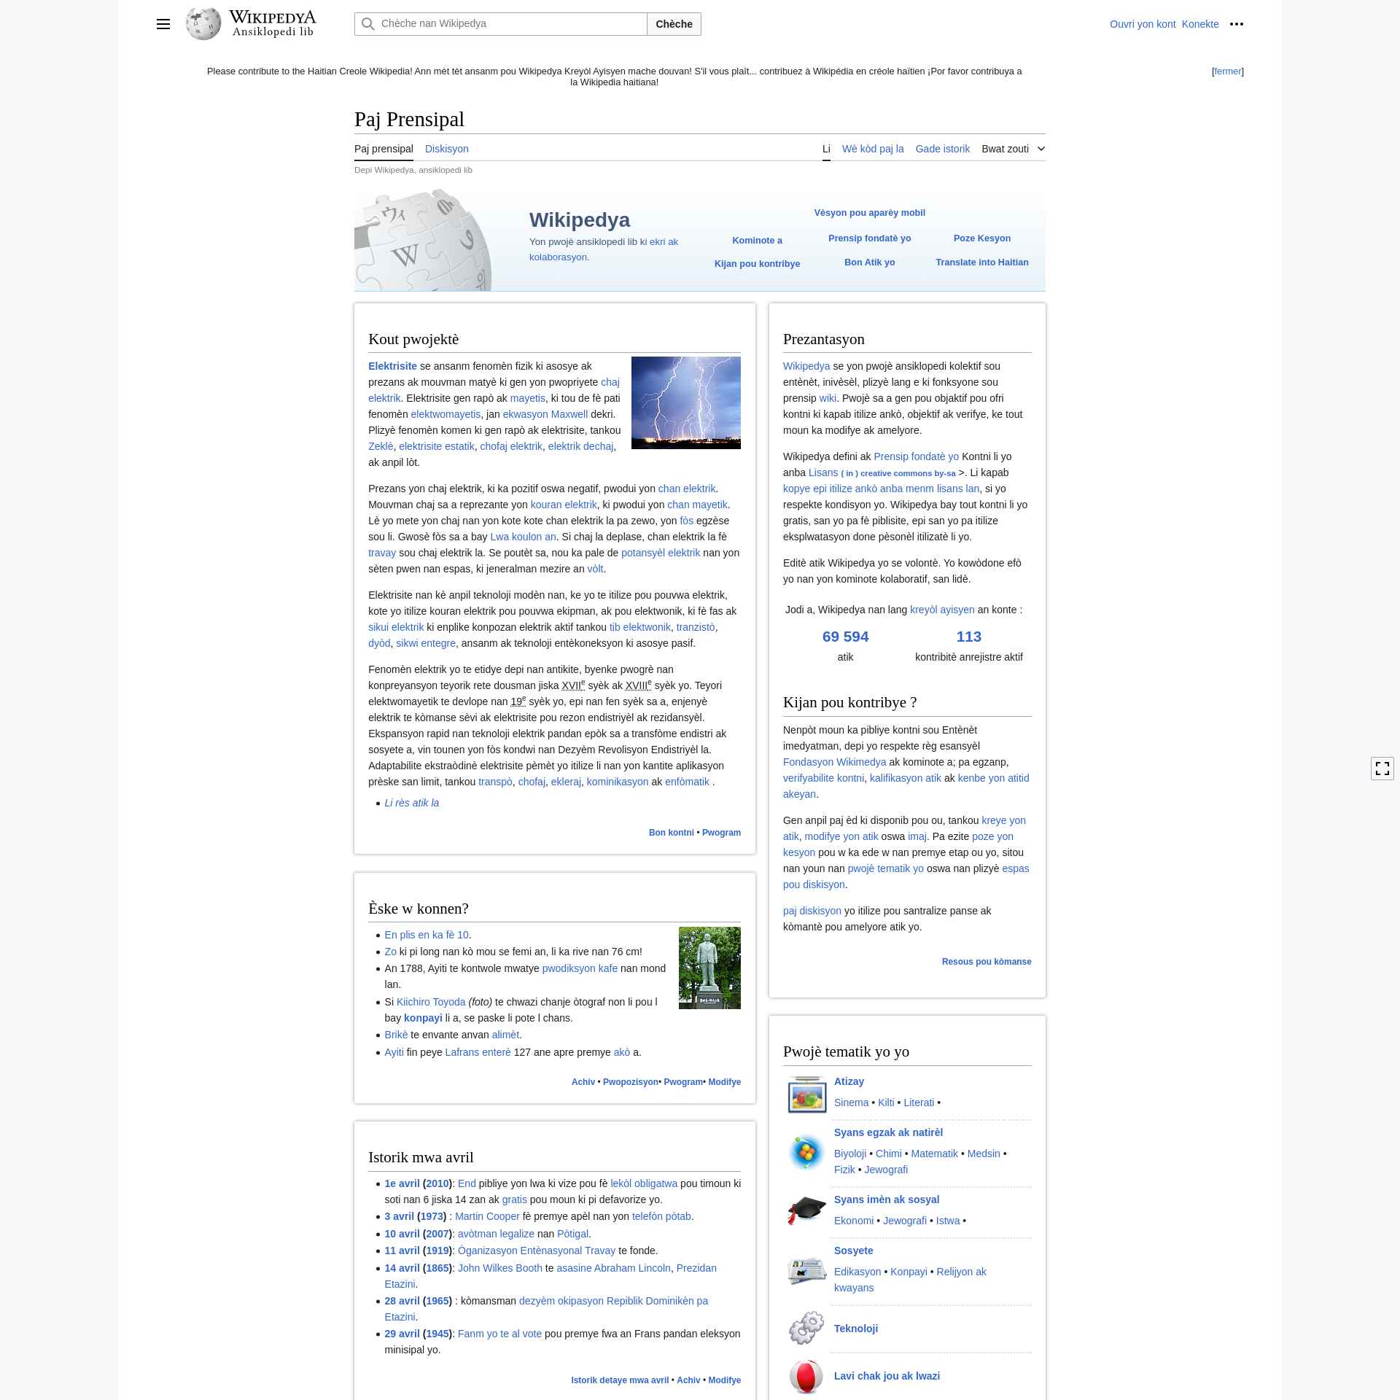Click the Teknoloji gears icon

[x=806, y=1329]
